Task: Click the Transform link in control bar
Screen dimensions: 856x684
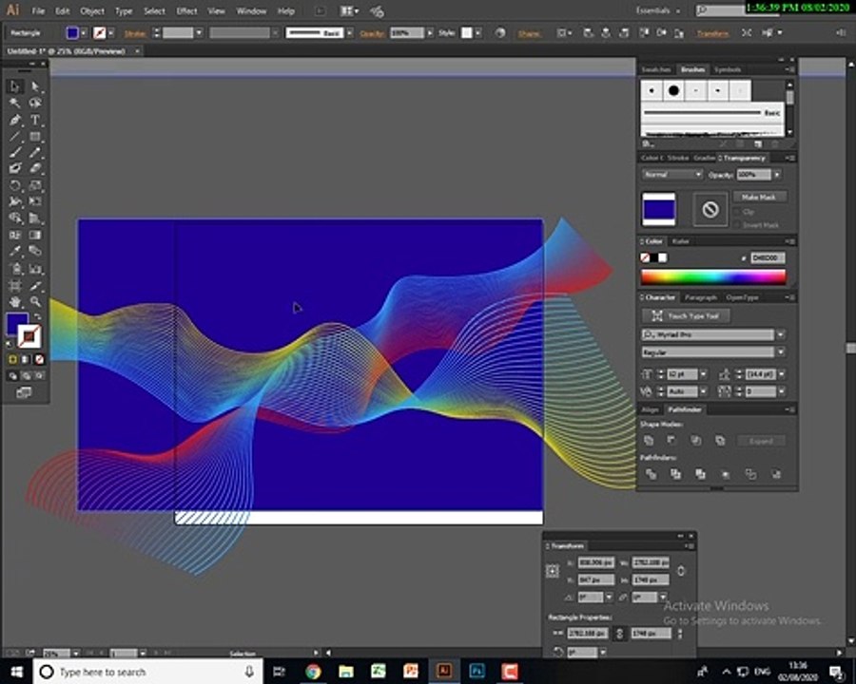Action: tap(712, 33)
